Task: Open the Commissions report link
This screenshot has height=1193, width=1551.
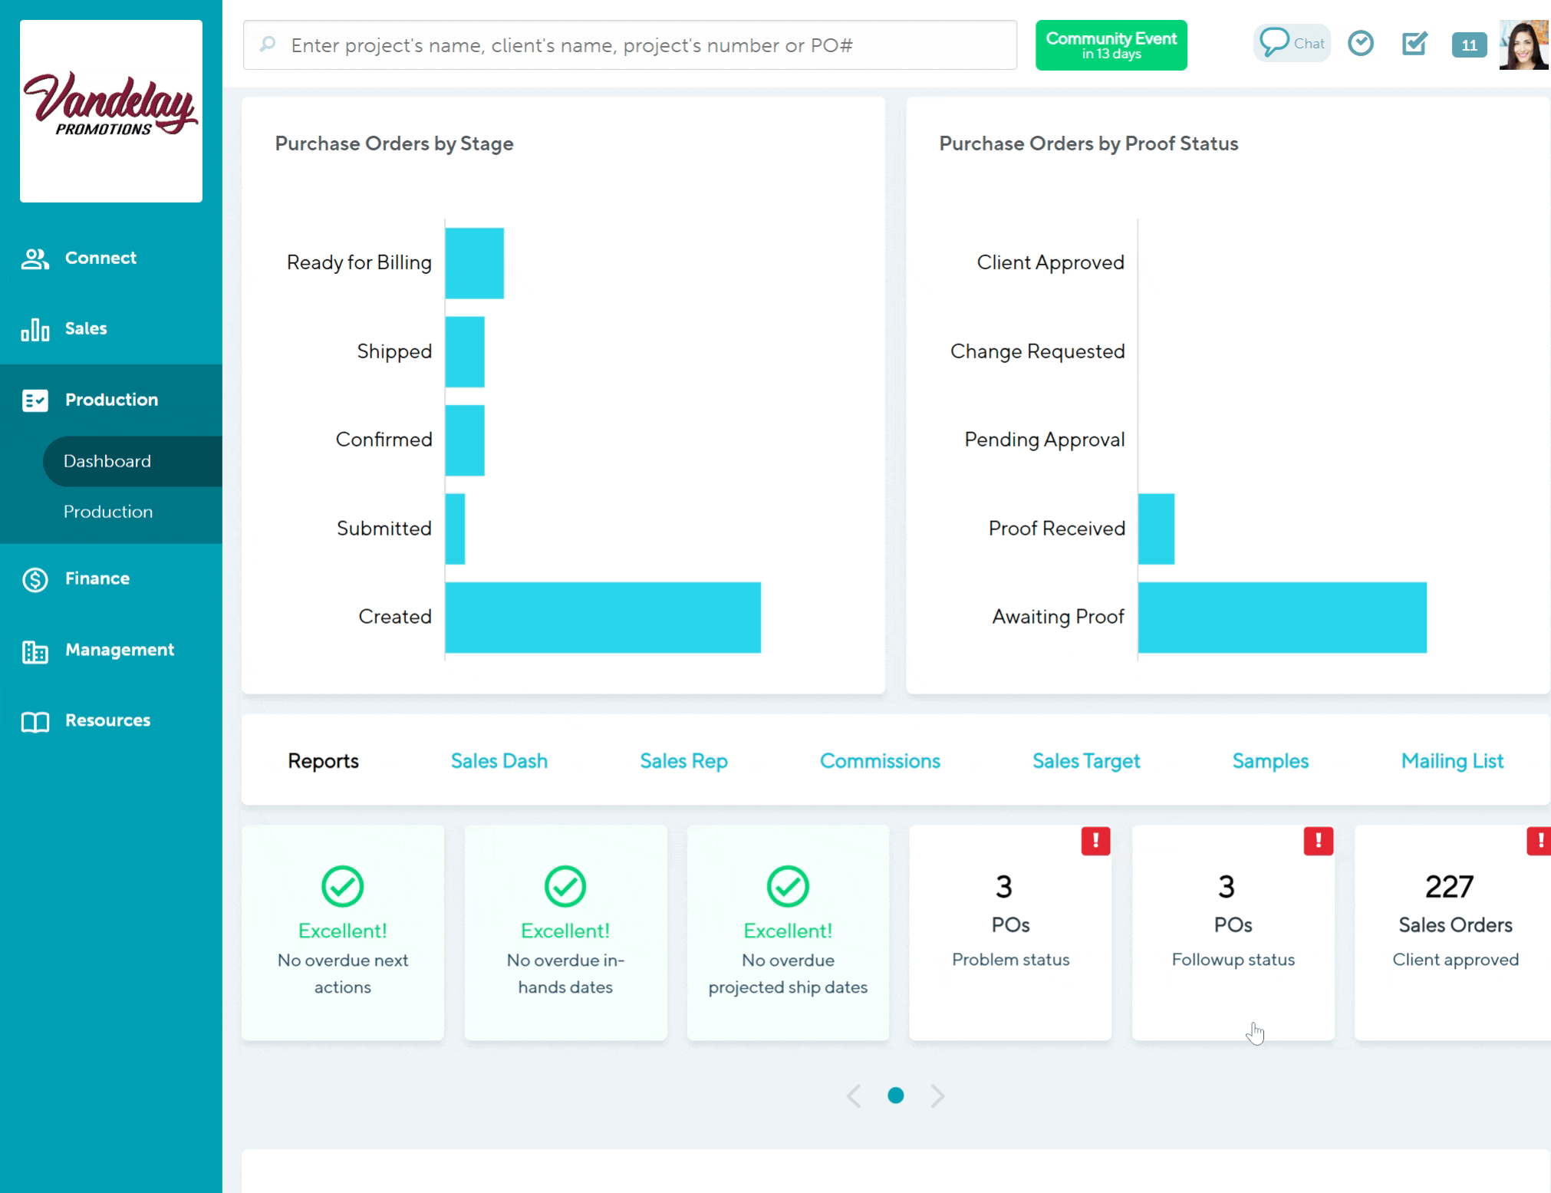Action: (x=880, y=761)
